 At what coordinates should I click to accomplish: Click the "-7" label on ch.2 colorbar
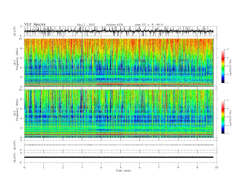tap(227, 134)
